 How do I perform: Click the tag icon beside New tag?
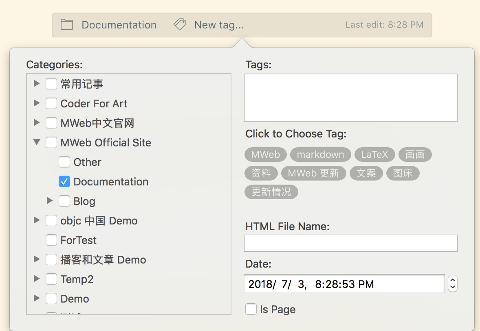point(180,25)
